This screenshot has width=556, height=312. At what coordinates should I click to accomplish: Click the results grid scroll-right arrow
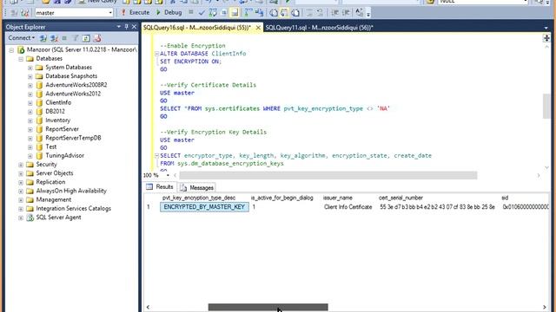coord(545,307)
